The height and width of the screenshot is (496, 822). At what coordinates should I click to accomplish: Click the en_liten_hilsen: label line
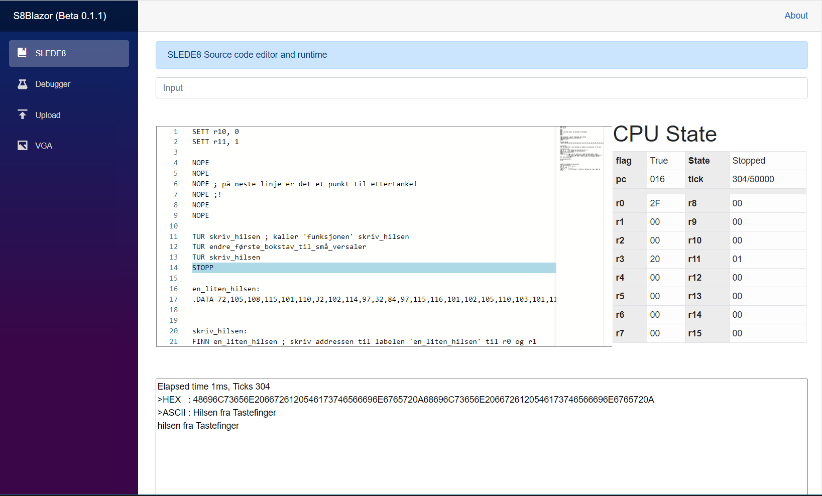coord(226,289)
